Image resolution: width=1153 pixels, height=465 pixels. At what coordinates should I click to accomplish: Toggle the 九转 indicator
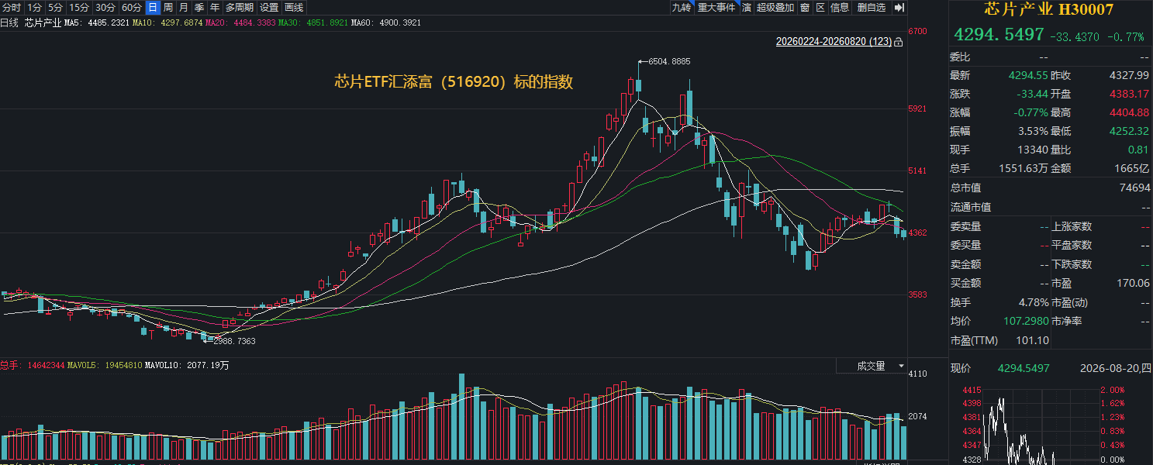[681, 7]
